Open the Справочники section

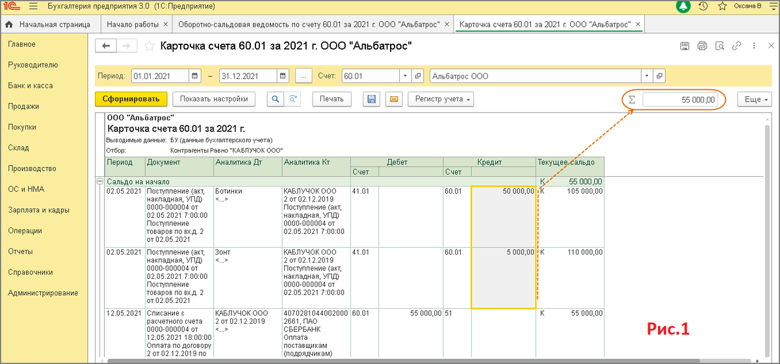coord(31,272)
